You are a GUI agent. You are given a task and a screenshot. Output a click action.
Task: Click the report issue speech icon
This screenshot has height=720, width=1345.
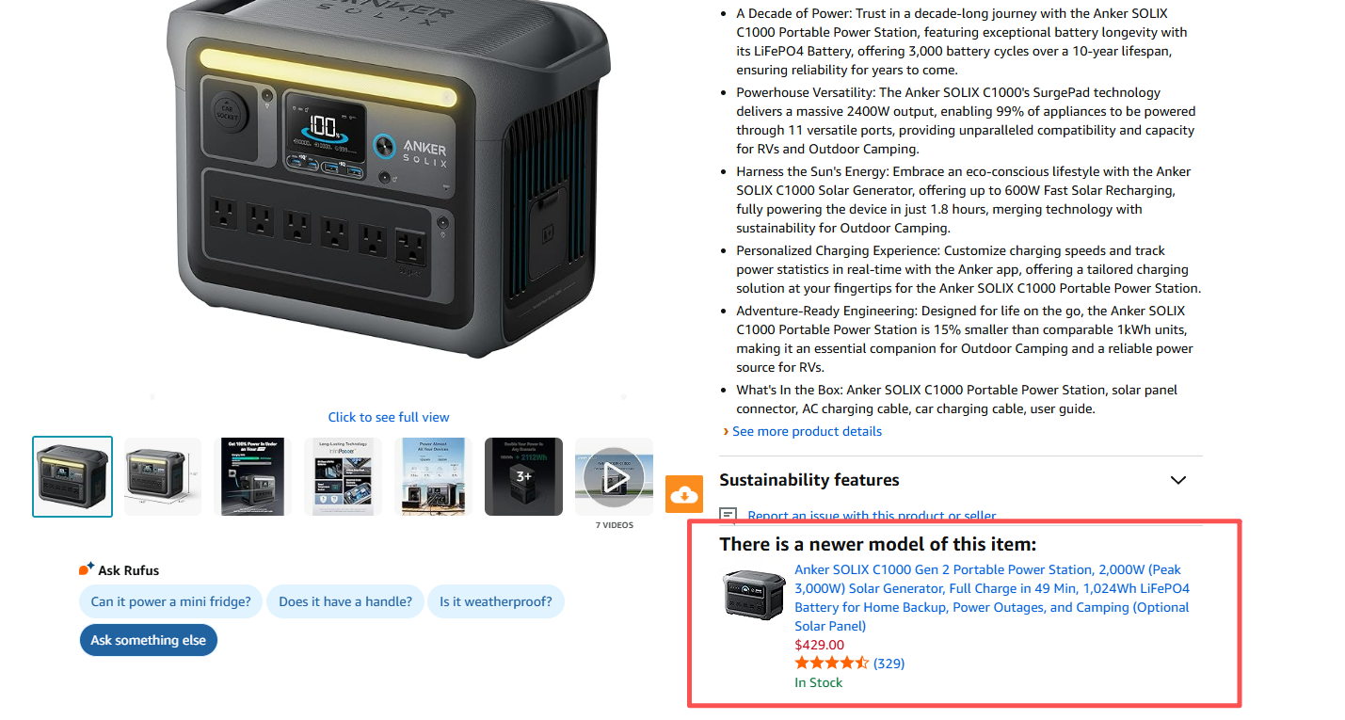click(728, 516)
